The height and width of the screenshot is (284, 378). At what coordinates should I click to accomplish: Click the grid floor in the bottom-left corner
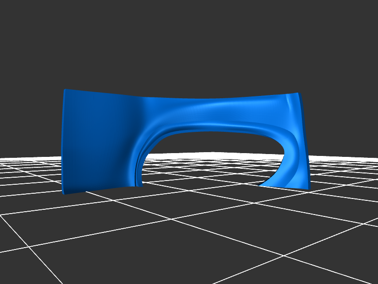pos(24,265)
